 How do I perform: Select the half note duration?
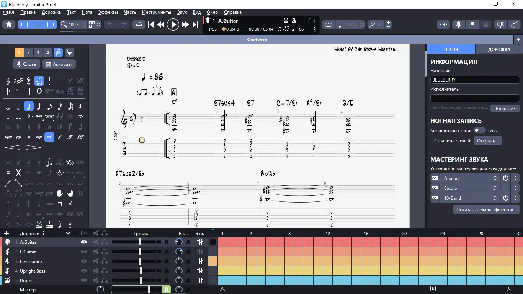[x=18, y=107]
